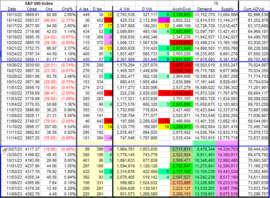Click Demand value "14,890,583"
This screenshot has height=198, width=270.
[x=204, y=48]
